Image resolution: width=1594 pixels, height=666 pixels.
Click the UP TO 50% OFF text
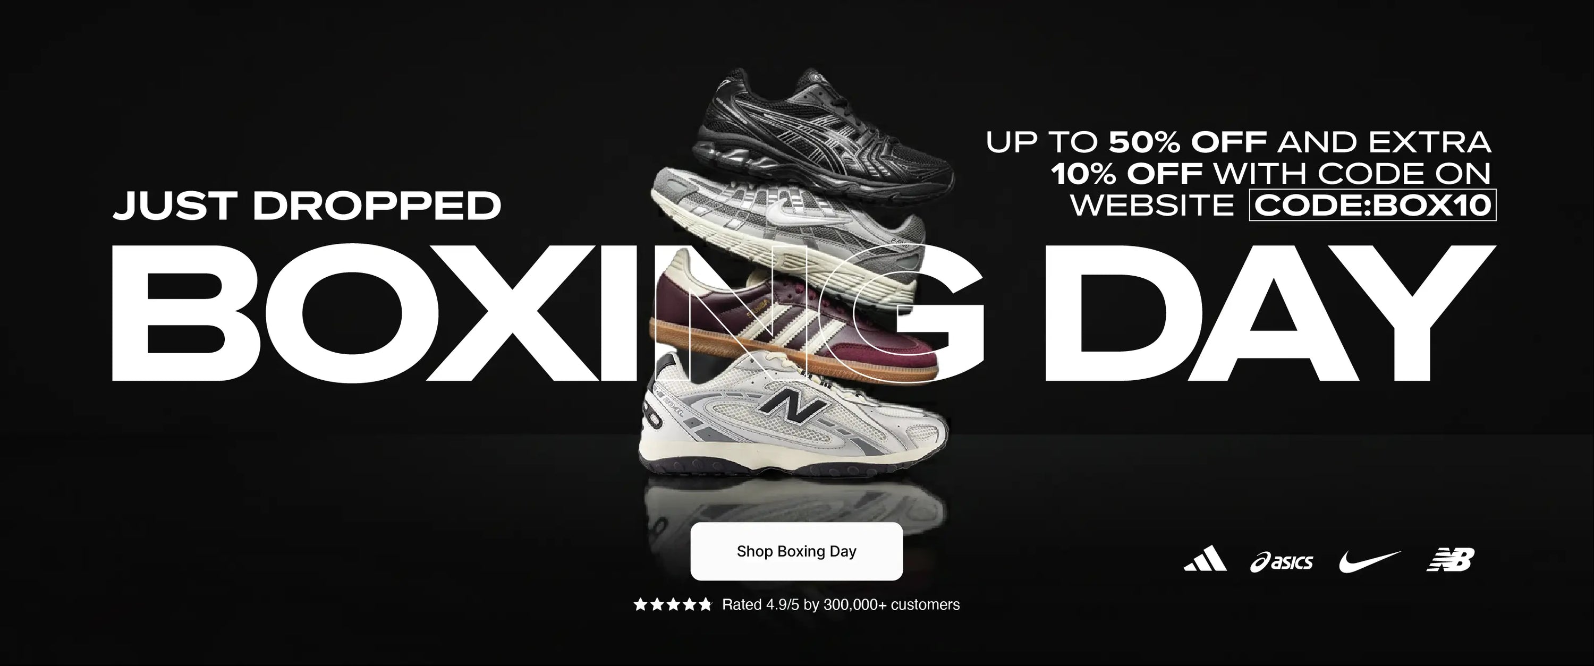tap(1126, 142)
